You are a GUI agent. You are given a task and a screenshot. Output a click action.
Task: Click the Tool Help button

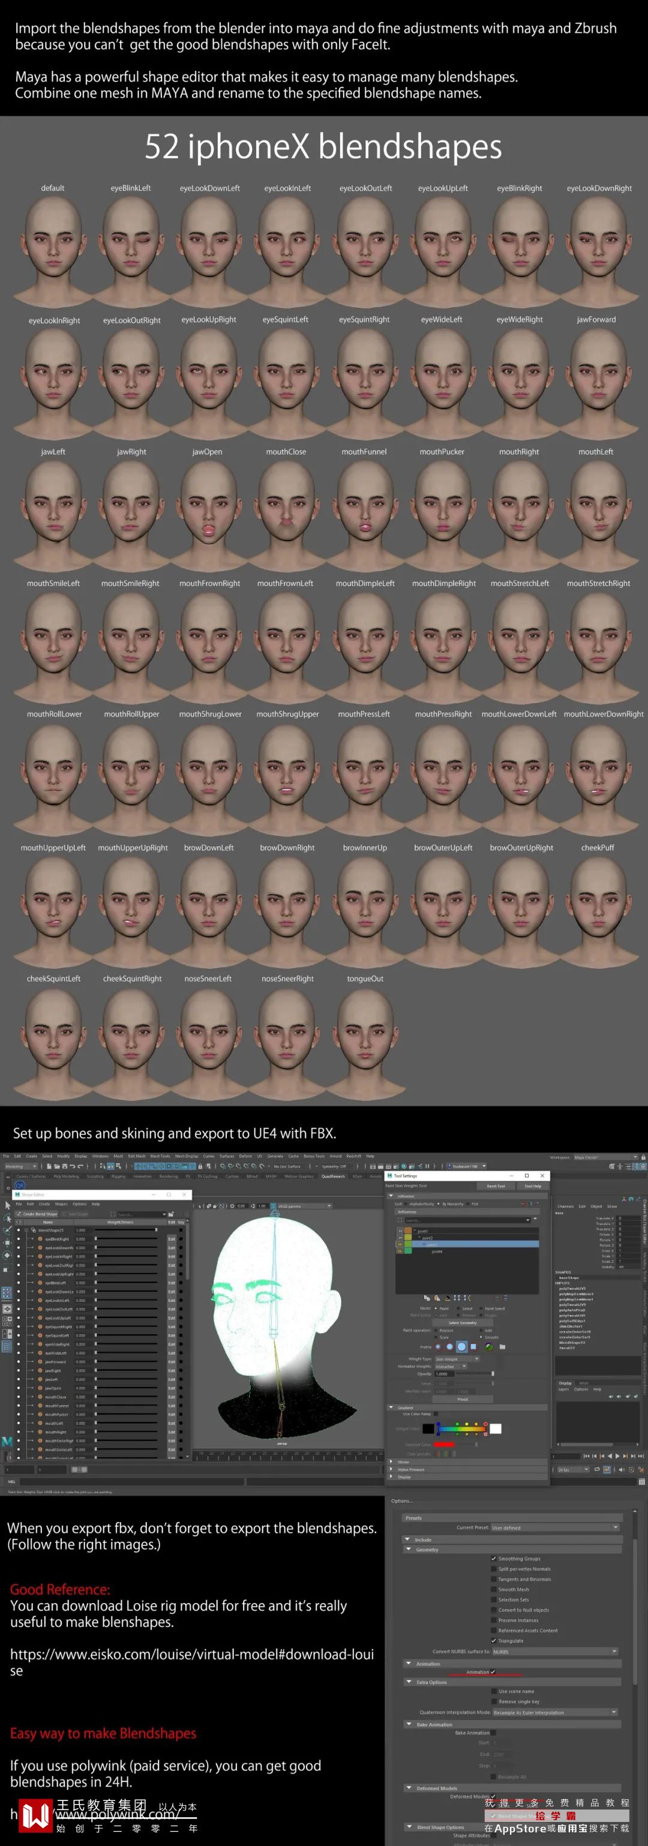click(x=533, y=1186)
